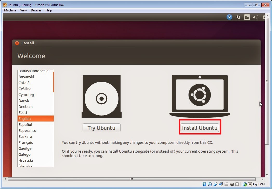Select Español in the language list
Image resolution: width=272 pixels, height=189 pixels.
click(x=36, y=125)
